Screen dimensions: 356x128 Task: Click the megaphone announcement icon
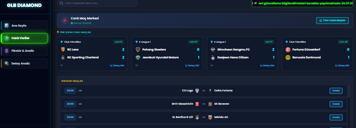tap(255, 3)
